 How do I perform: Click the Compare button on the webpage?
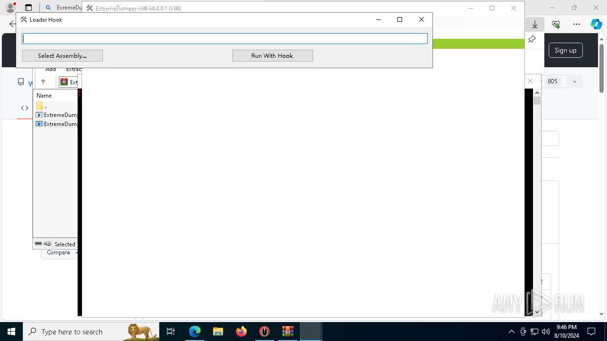(59, 253)
